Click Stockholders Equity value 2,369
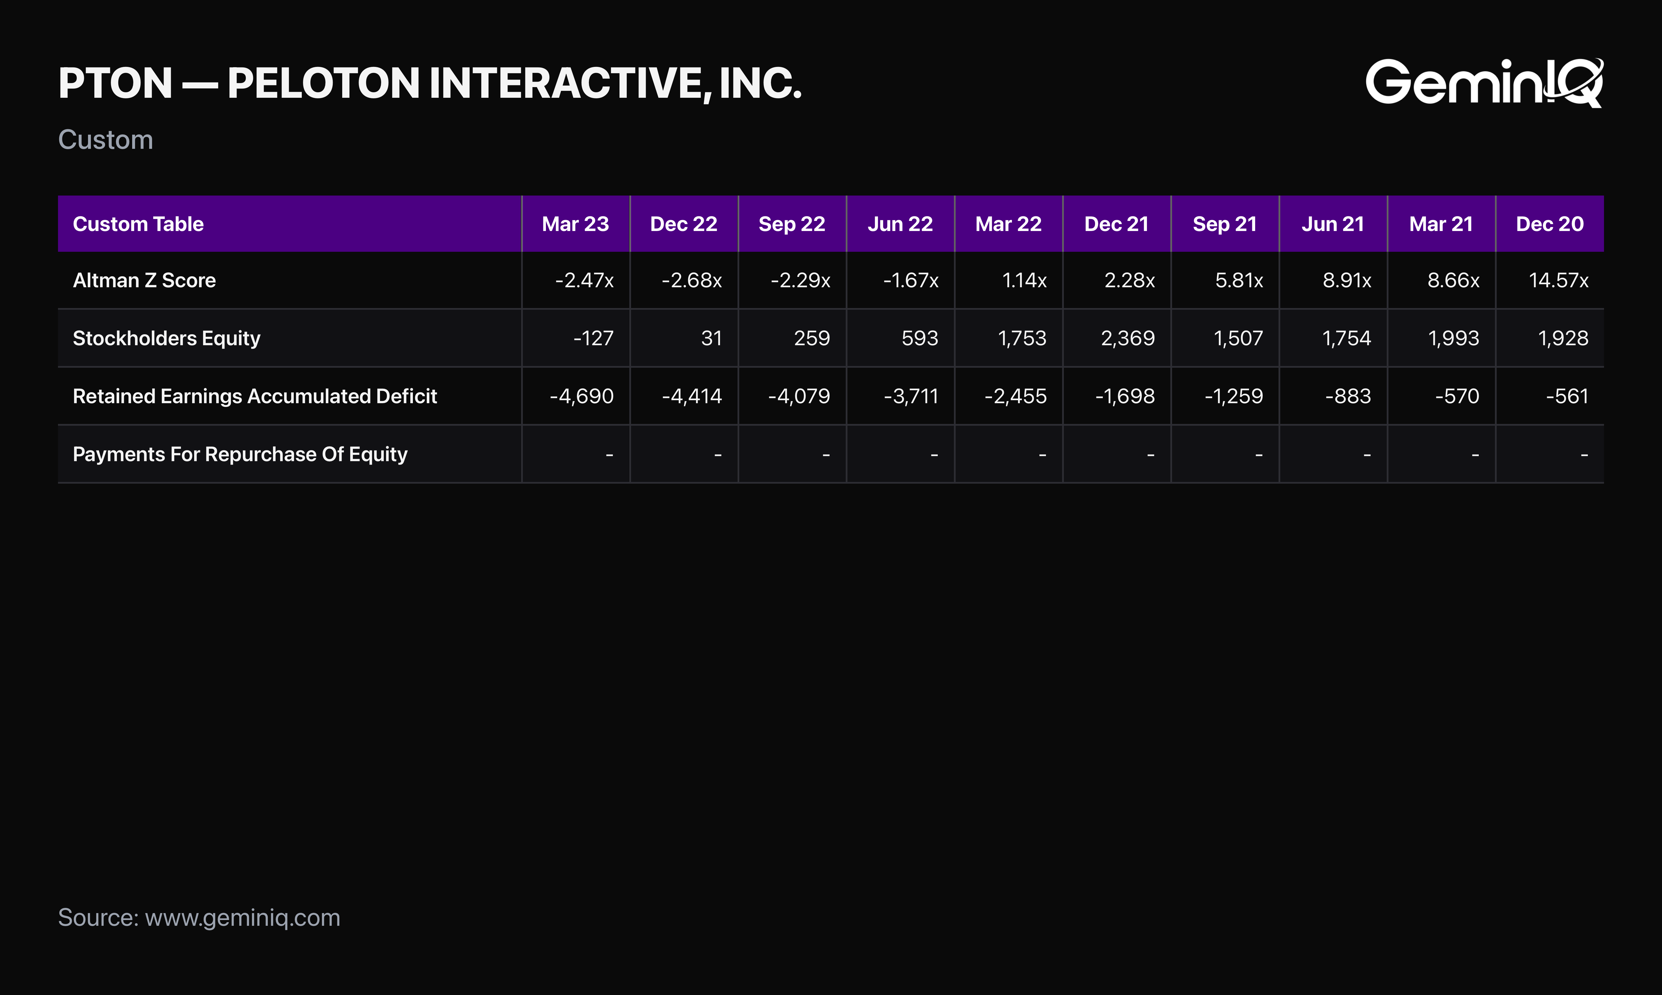 point(1128,339)
